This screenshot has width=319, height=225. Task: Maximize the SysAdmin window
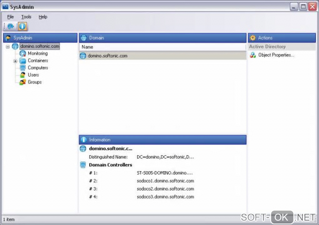click(x=303, y=7)
